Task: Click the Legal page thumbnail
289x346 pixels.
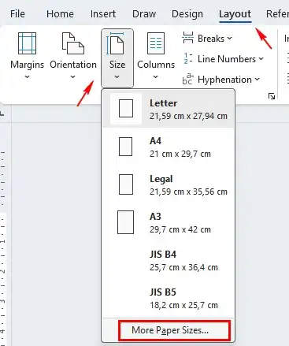Action: (126, 184)
